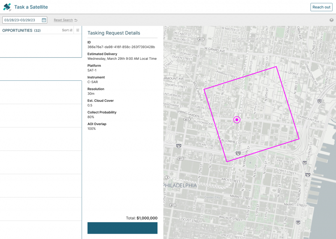The width and height of the screenshot is (336, 239).
Task: Click the PHILADELPHIA label on the map
Action: point(180,185)
